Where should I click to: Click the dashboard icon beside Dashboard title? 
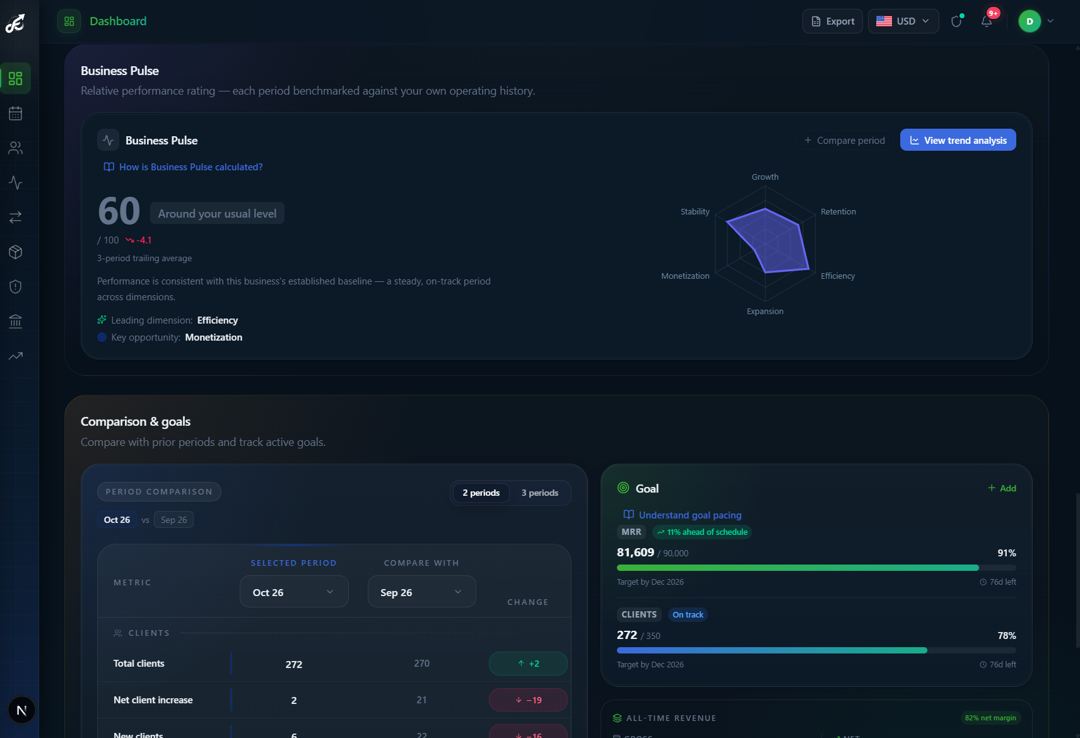coord(69,21)
